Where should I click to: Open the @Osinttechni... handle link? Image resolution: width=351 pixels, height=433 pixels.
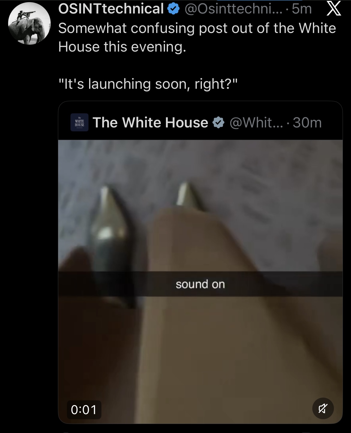(233, 9)
